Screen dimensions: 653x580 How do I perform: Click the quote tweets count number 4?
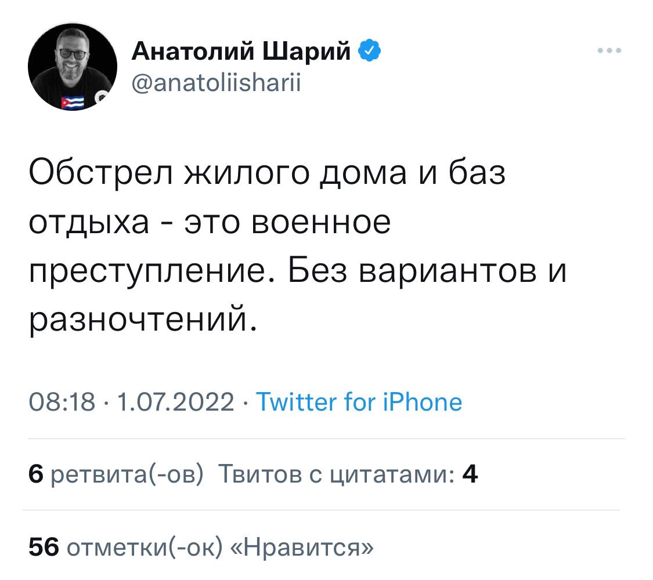[470, 476]
